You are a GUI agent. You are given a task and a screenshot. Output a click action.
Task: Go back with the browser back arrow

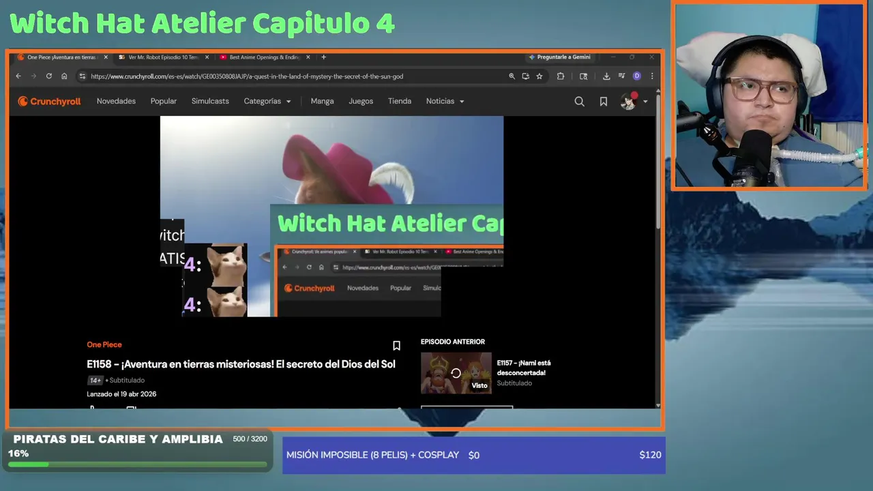pos(18,76)
